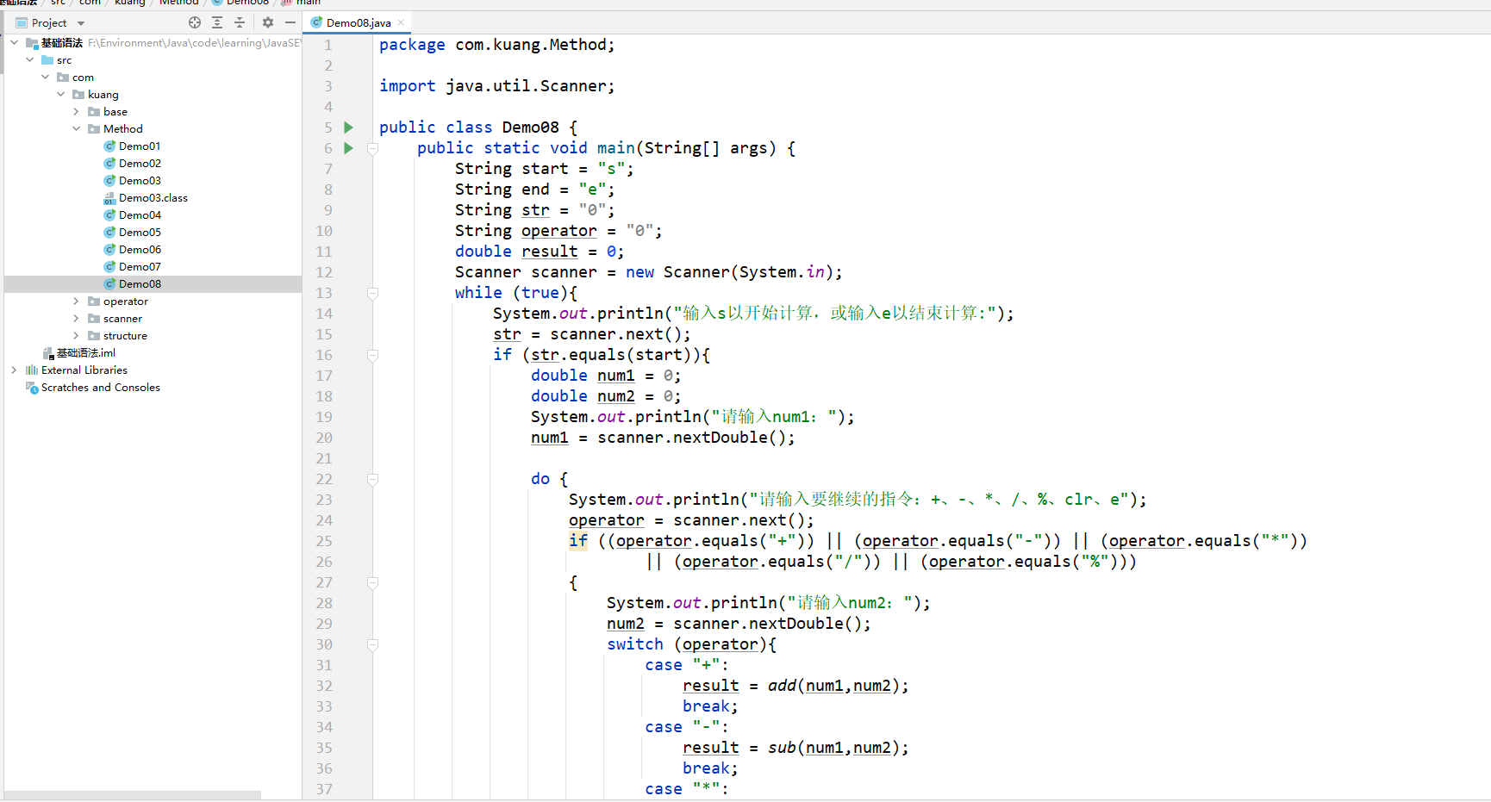This screenshot has height=802, width=1491.
Task: Expand the scanner package
Action: click(77, 319)
